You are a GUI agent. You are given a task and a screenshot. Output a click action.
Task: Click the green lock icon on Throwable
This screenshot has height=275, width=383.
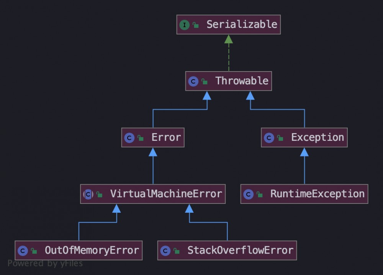tap(205, 81)
